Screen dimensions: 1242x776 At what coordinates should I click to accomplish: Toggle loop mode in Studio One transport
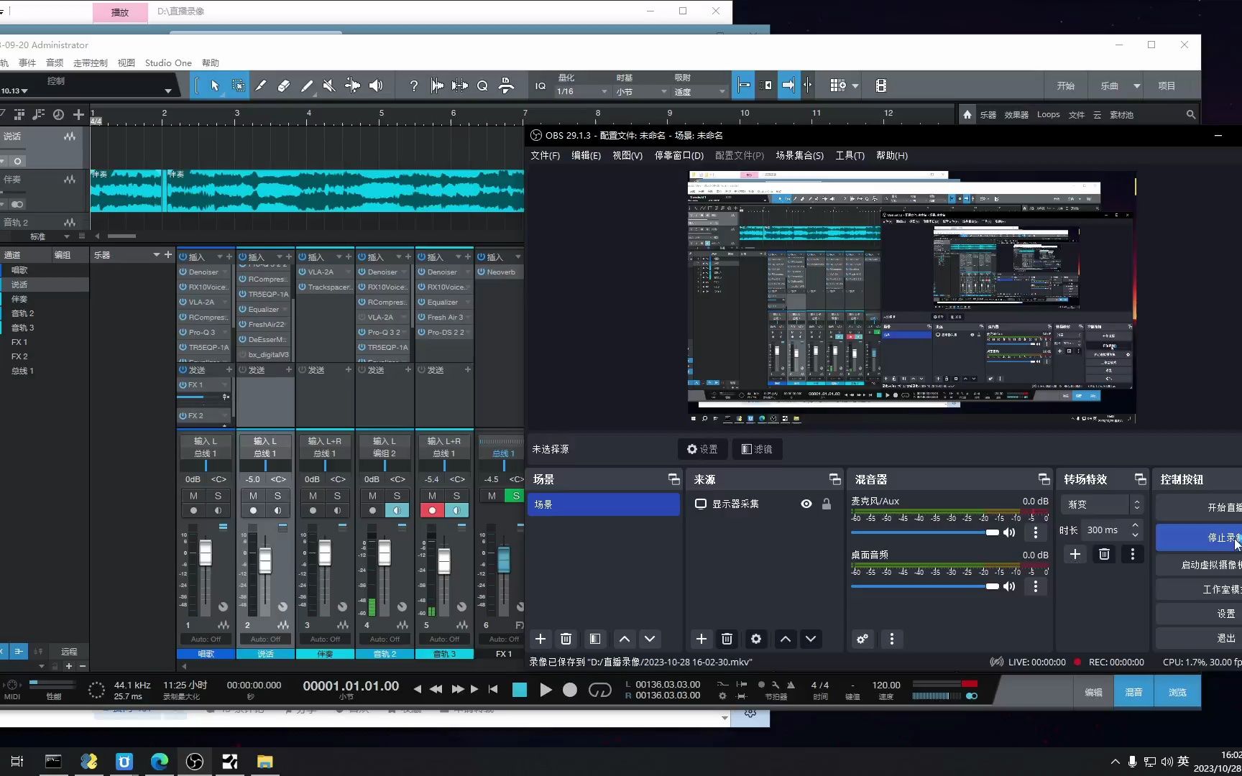tap(599, 690)
